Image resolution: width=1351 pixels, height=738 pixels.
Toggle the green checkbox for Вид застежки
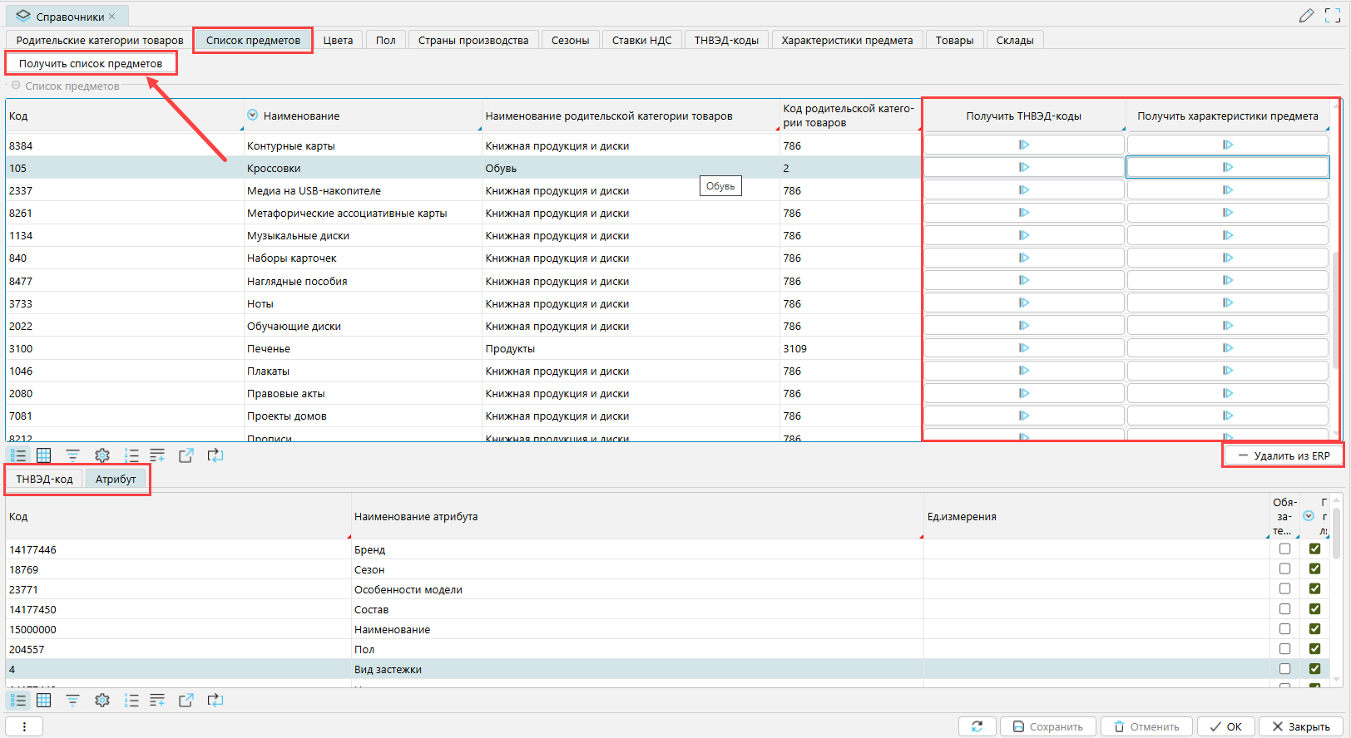1314,669
